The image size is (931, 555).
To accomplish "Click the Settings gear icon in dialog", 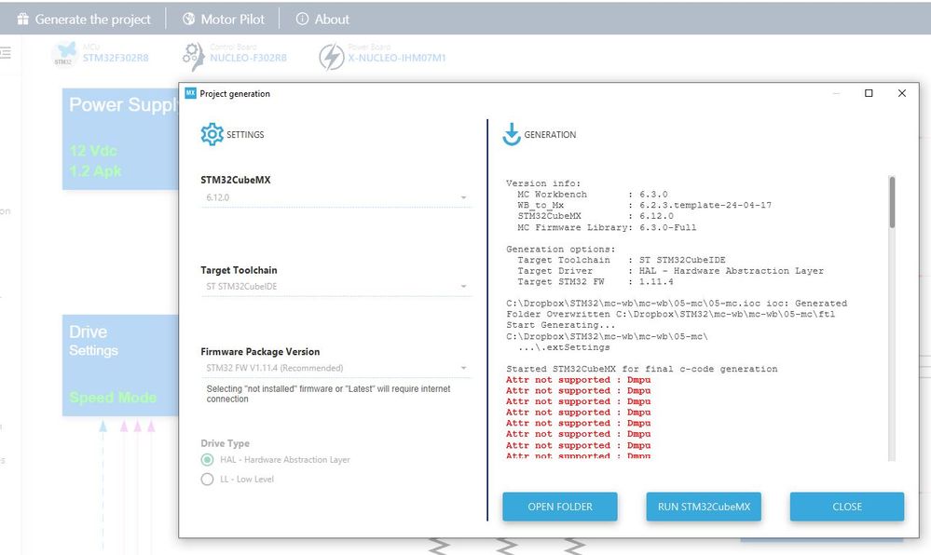I will (x=212, y=135).
